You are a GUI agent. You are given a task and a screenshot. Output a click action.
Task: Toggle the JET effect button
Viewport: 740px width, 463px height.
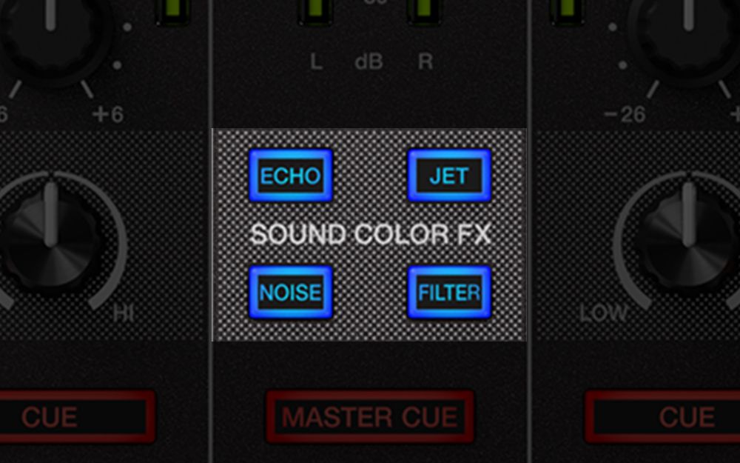click(x=449, y=176)
